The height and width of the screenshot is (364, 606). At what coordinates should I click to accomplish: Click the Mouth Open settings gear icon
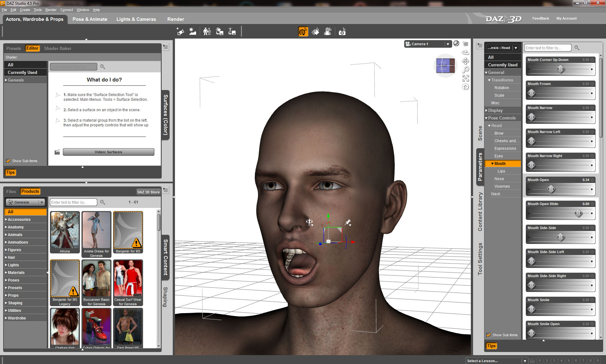[592, 180]
